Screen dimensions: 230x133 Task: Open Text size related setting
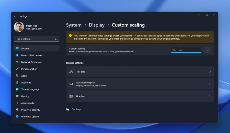(x=140, y=72)
